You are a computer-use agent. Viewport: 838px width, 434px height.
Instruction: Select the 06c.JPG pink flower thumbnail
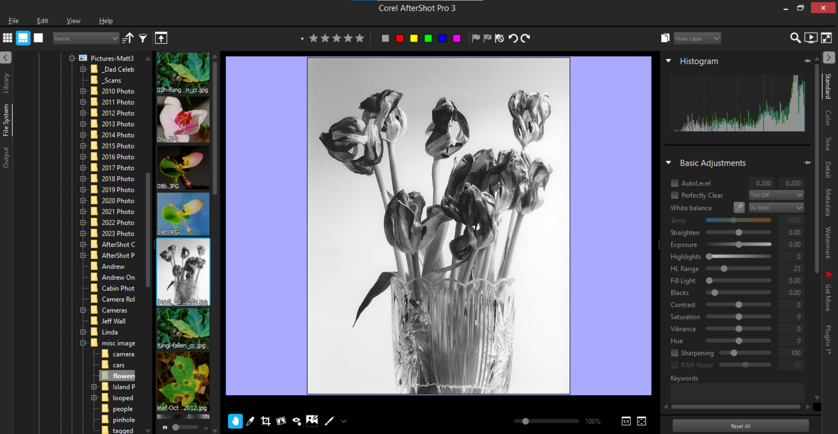click(x=183, y=119)
